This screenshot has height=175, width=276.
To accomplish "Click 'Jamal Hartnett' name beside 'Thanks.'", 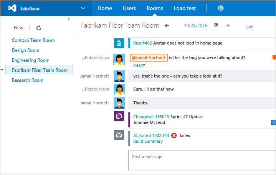I will (95, 103).
